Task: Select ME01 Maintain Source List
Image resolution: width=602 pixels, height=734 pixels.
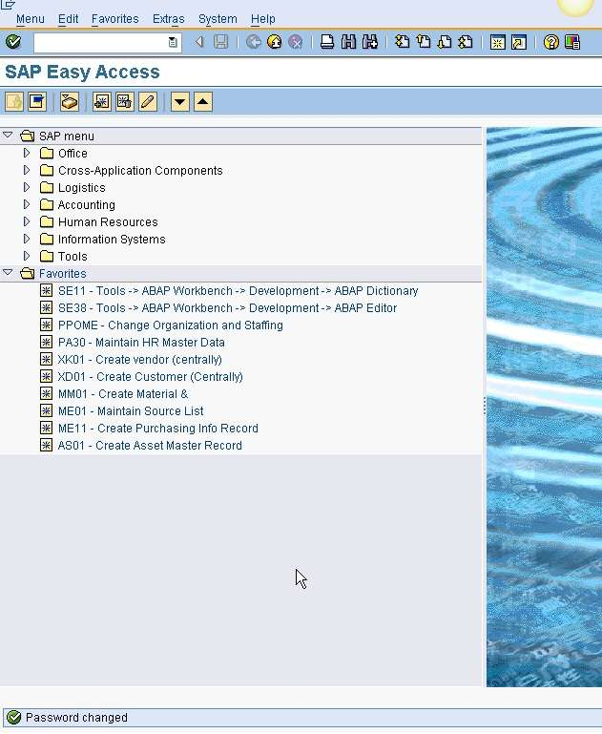Action: point(131,411)
